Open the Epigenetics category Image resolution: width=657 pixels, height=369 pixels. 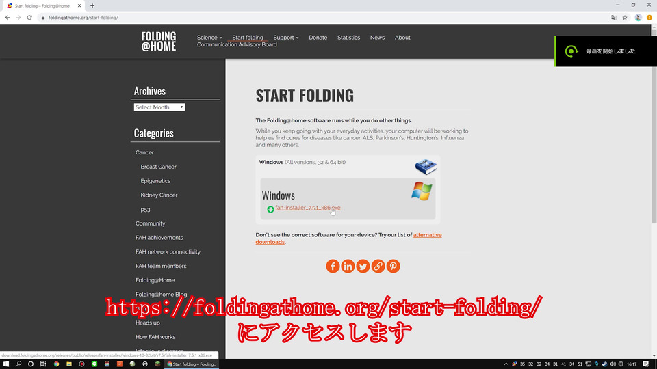[x=155, y=180]
